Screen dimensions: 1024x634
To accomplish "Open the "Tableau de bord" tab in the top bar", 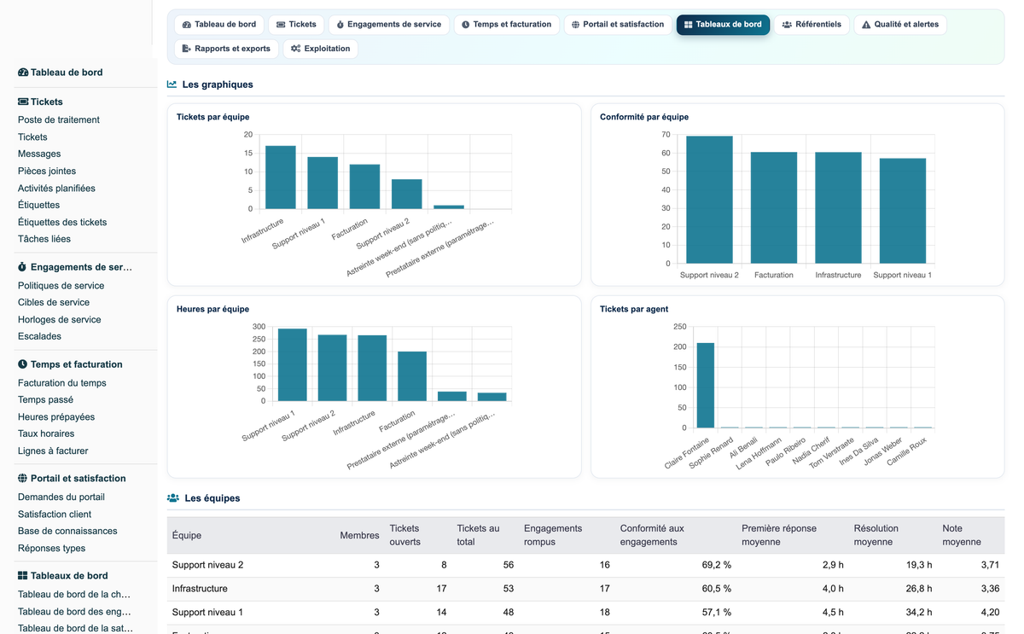I will [218, 25].
